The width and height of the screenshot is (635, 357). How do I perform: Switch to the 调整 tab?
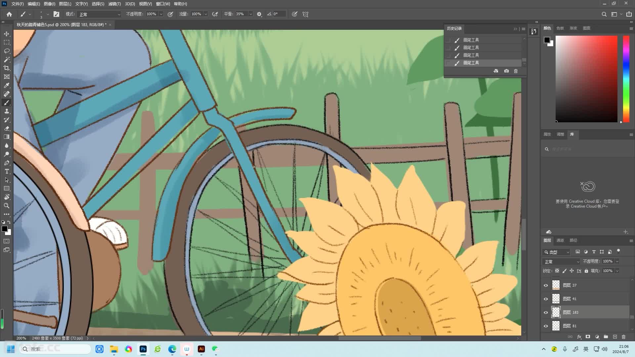coord(560,134)
